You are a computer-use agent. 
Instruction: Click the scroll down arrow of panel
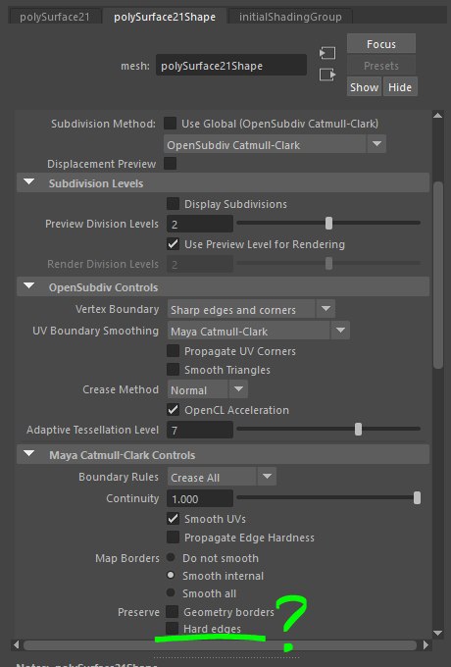click(438, 633)
